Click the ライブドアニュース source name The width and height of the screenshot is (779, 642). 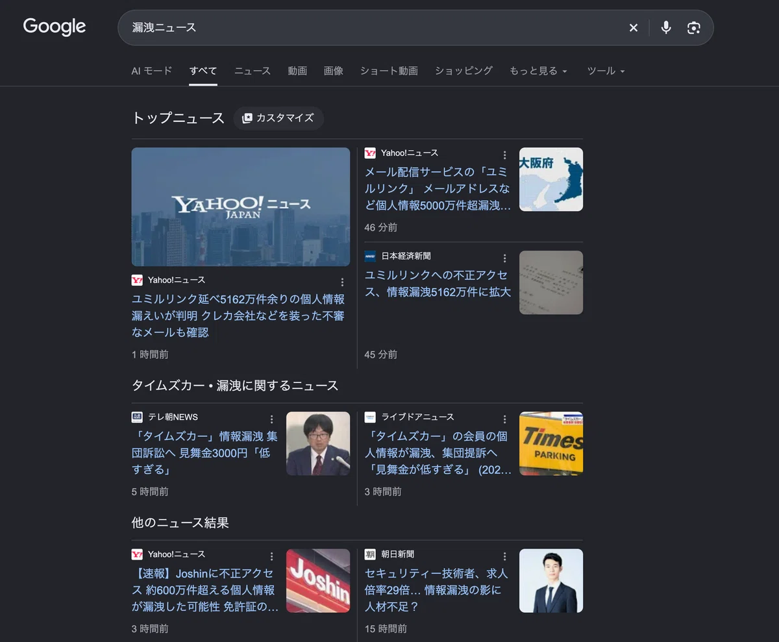click(417, 417)
